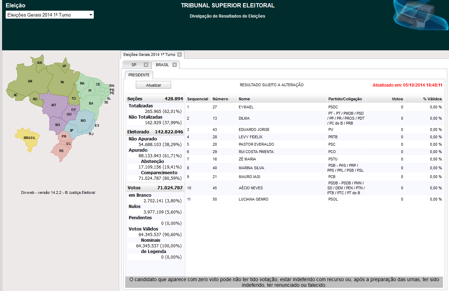Select the MT state on the map
This screenshot has width=449, height=291.
tap(54, 105)
